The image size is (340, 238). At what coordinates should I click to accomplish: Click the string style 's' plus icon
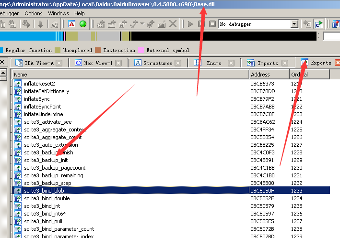(134, 24)
